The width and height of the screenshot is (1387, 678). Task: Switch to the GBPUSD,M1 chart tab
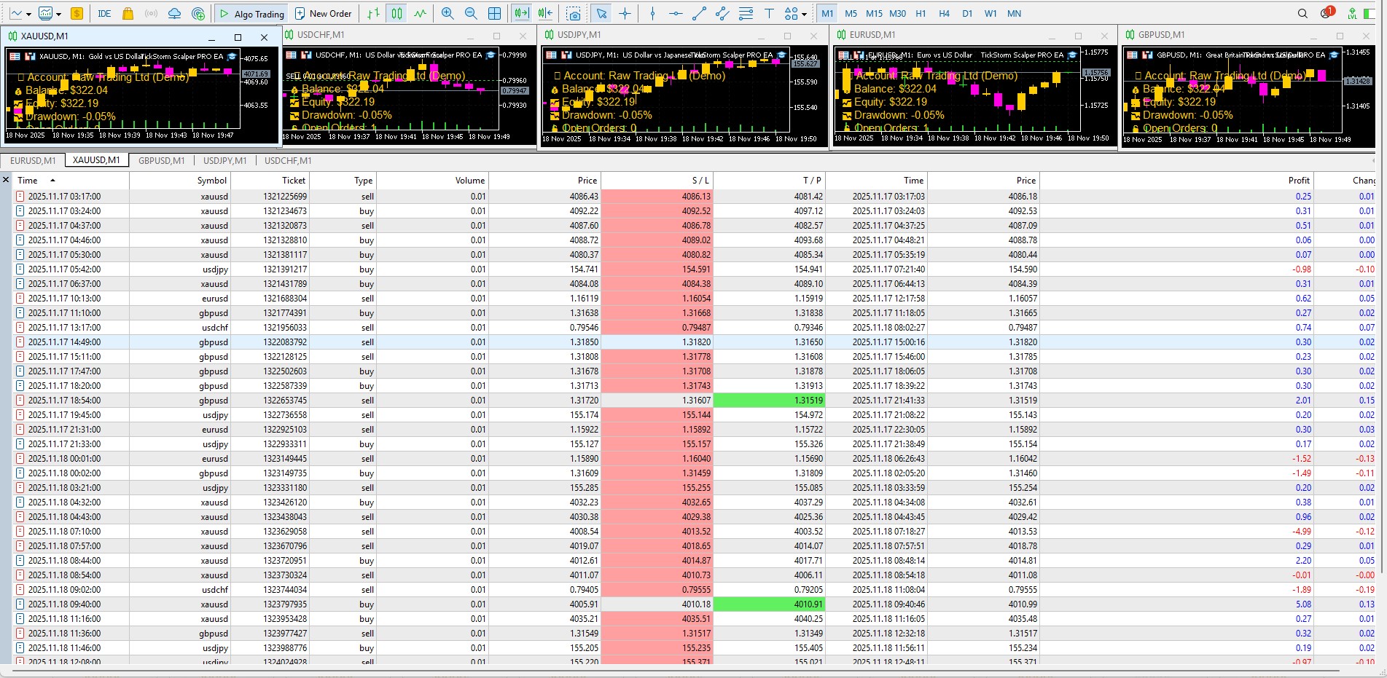161,160
